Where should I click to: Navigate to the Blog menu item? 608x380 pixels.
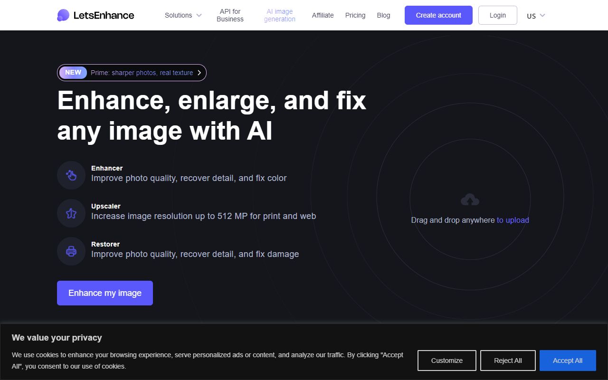383,15
